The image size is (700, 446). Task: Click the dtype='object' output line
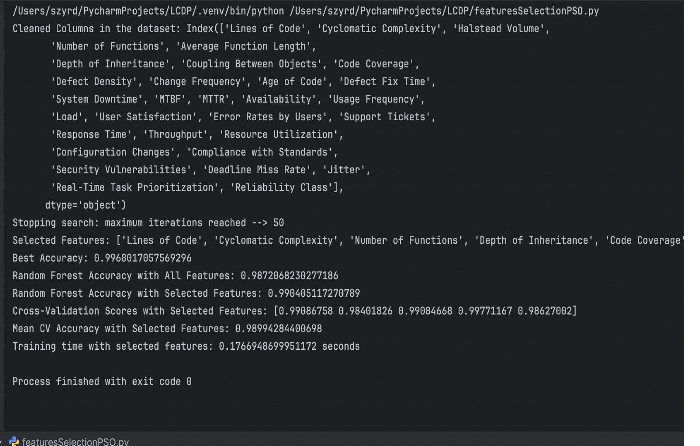86,205
